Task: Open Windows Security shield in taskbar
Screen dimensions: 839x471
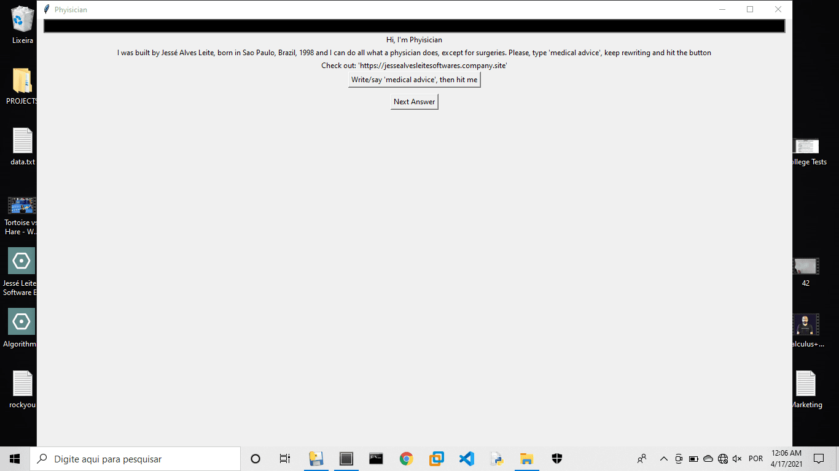Action: pyautogui.click(x=556, y=459)
